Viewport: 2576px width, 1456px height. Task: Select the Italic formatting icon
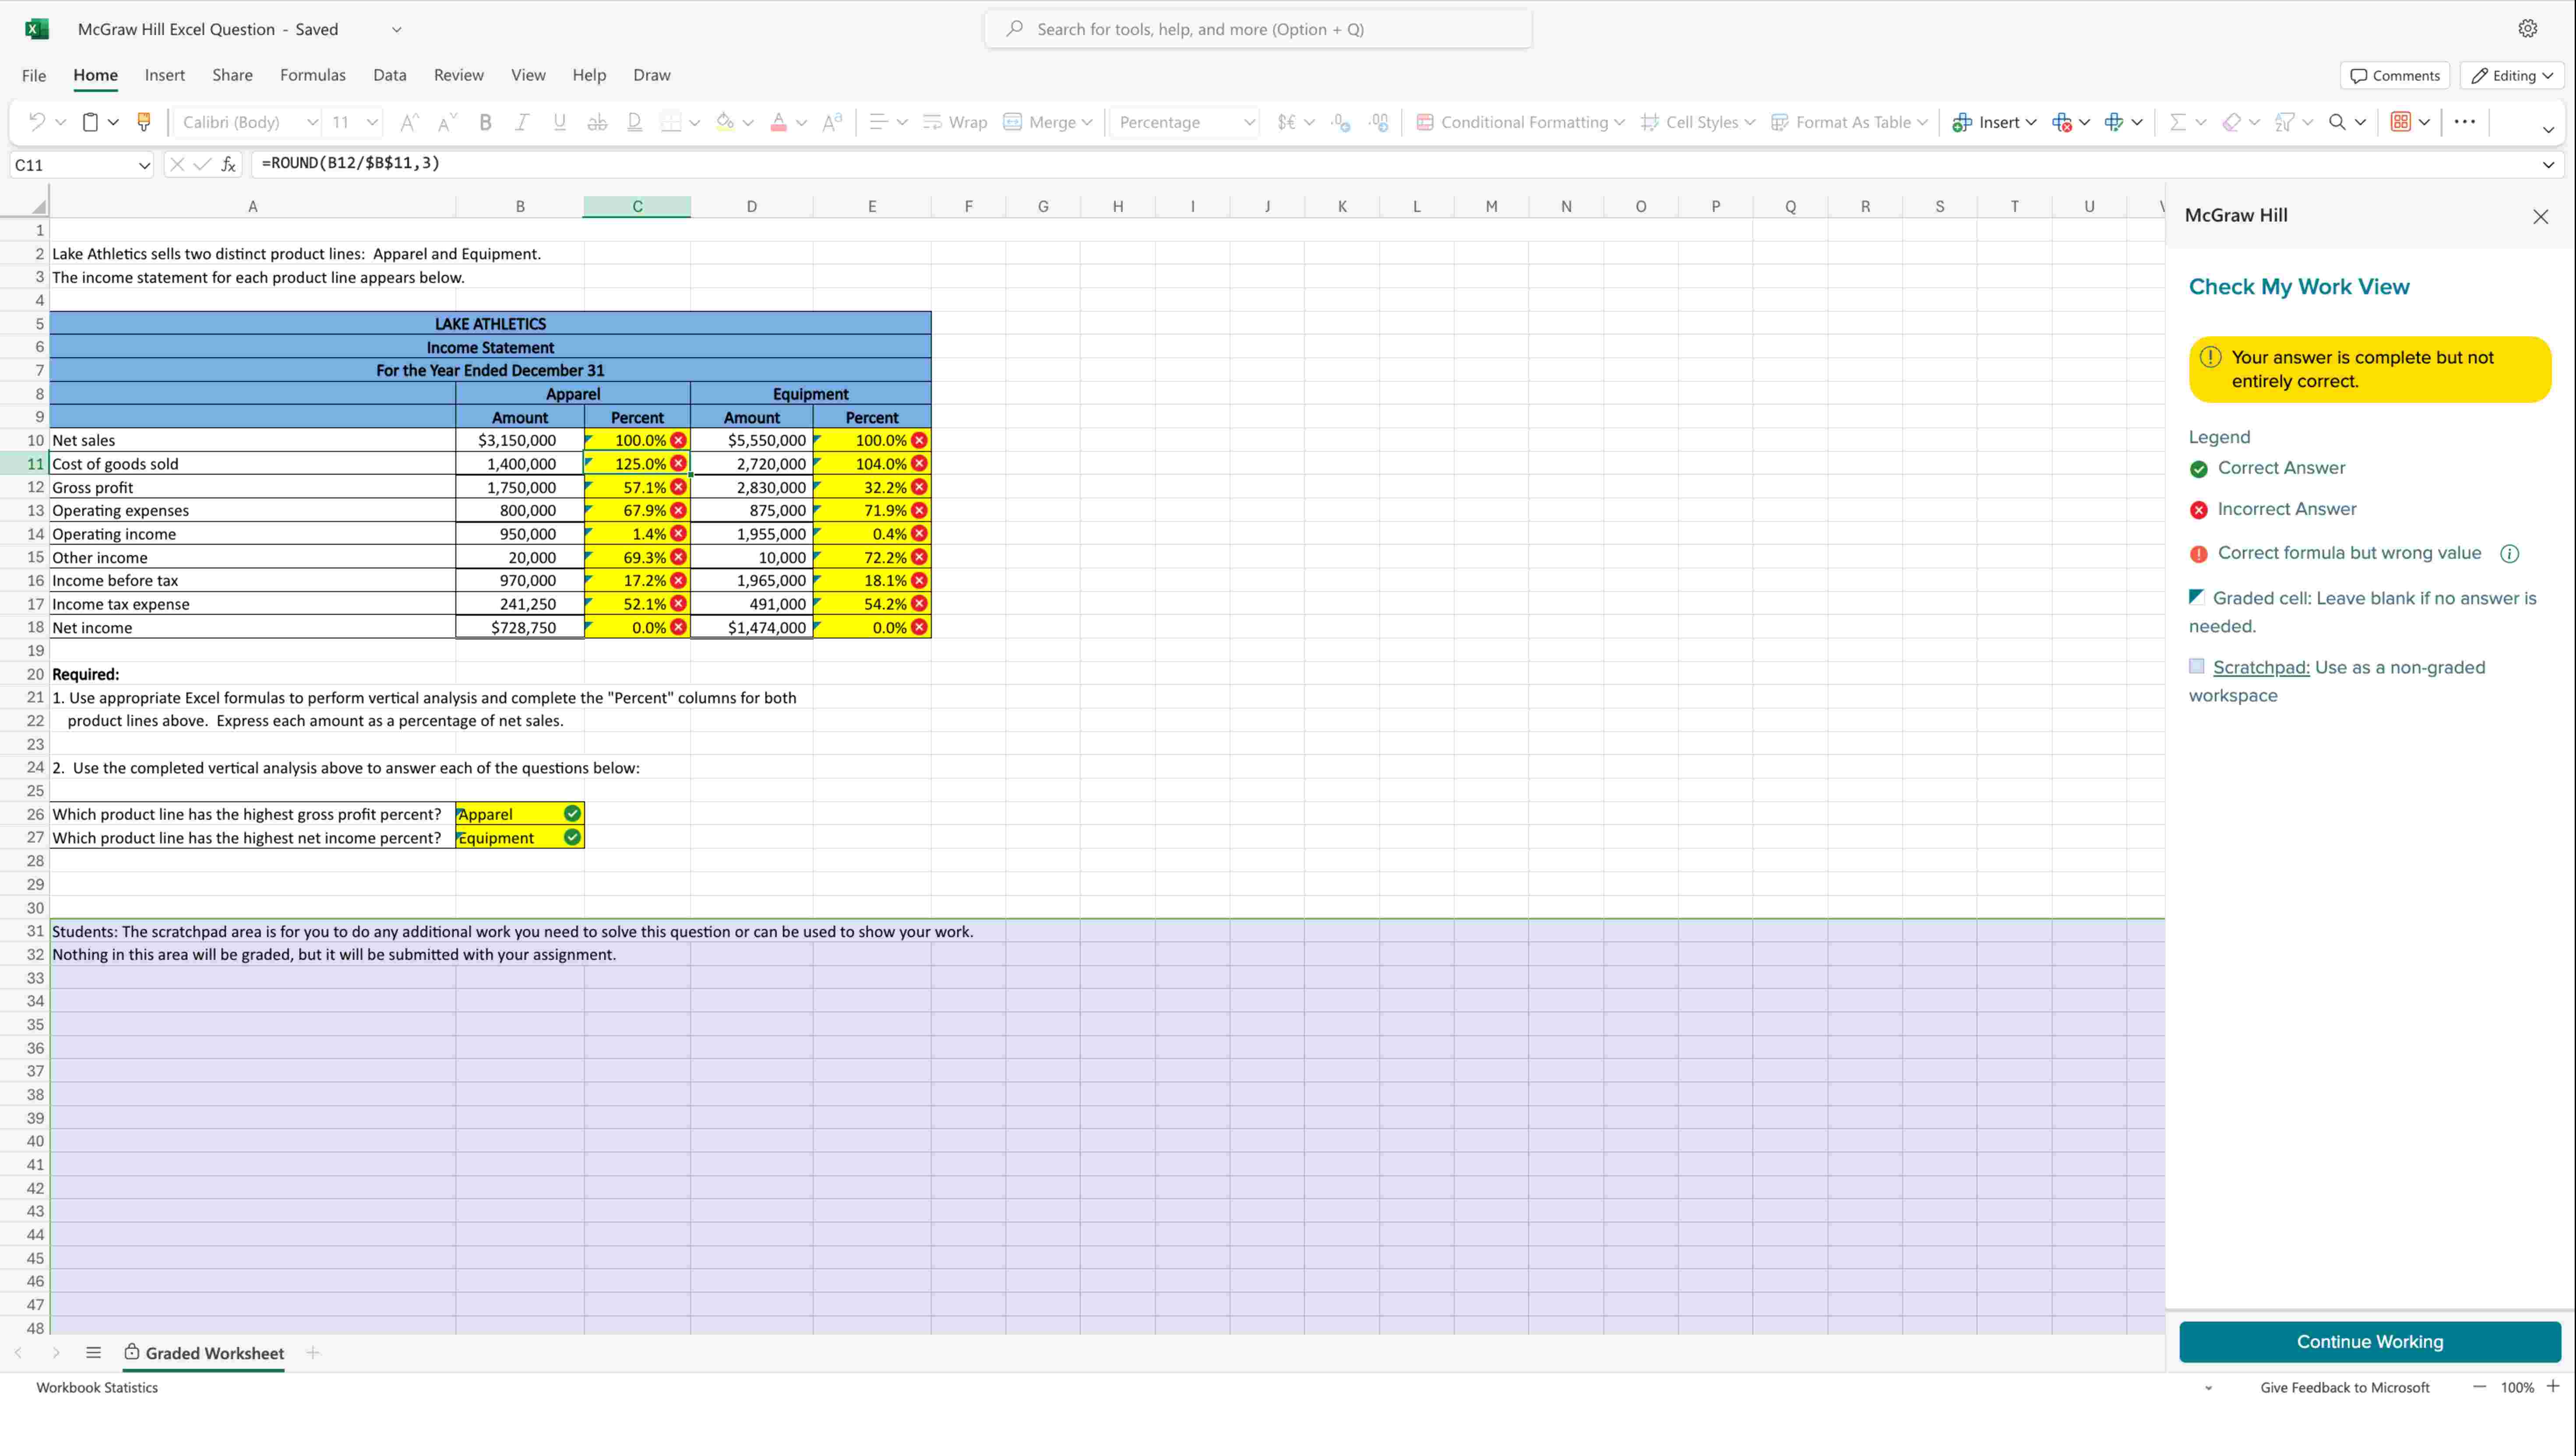click(x=522, y=122)
